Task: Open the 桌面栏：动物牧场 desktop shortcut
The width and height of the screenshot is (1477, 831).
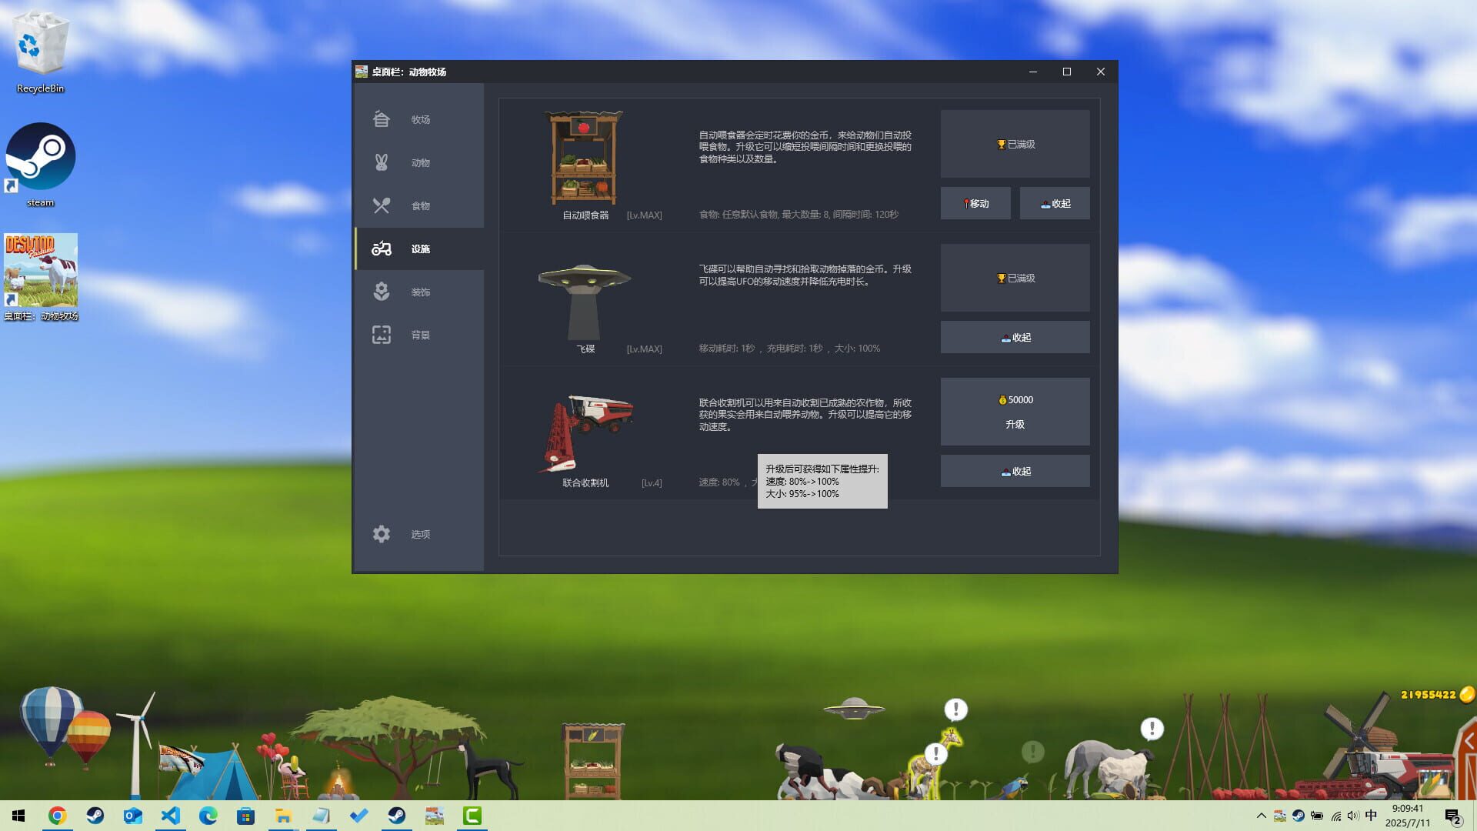Action: (41, 271)
